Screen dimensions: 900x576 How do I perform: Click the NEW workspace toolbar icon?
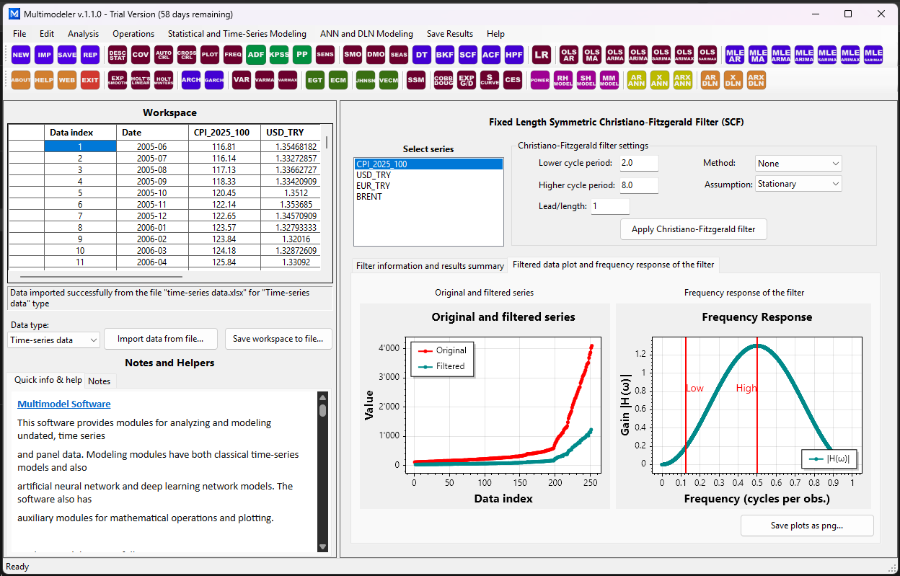click(21, 55)
